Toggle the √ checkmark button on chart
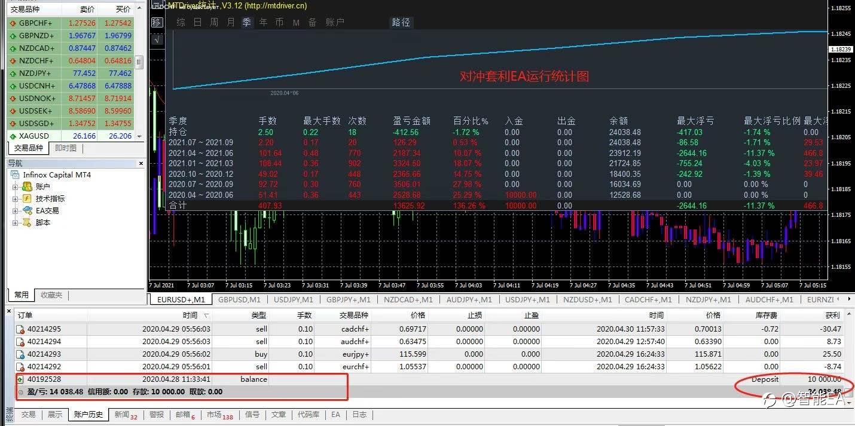Screen dimensions: 855x426 click(157, 39)
